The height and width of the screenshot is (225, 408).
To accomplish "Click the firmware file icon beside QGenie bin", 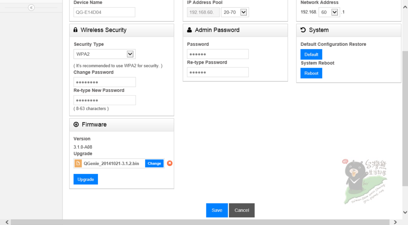I will (78, 163).
